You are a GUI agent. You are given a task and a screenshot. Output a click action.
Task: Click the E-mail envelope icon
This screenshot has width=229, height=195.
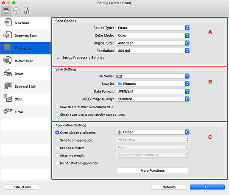tap(8, 111)
